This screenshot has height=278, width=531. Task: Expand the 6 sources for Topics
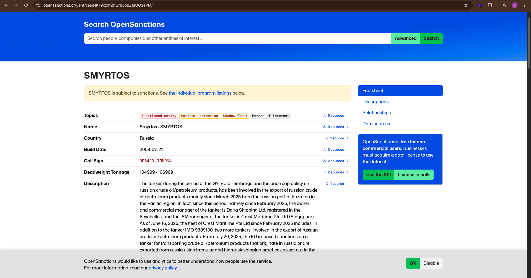(x=336, y=116)
